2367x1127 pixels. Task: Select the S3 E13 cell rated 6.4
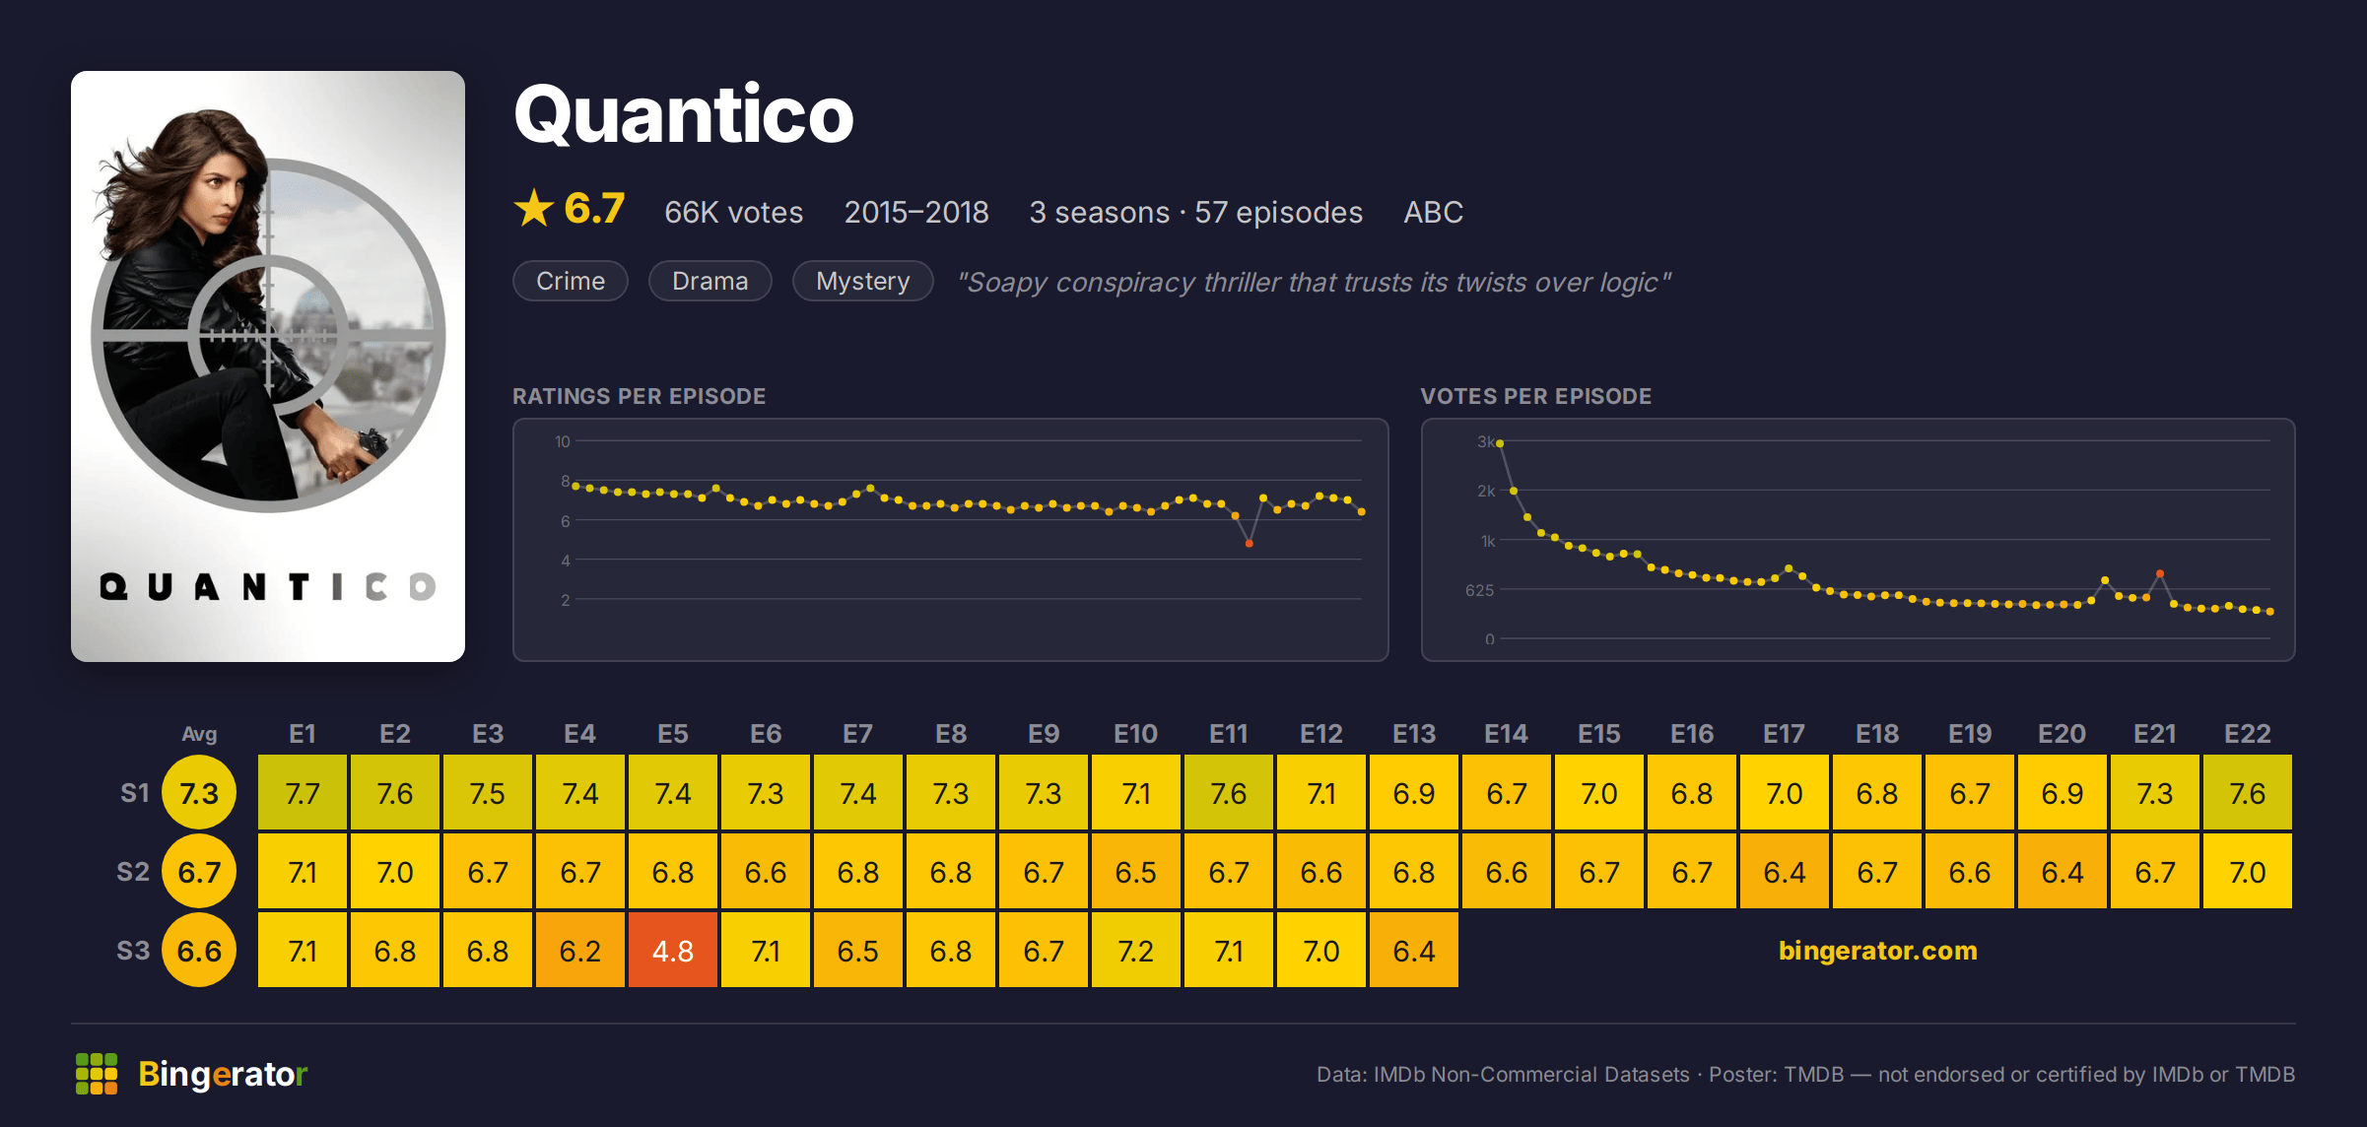point(1414,951)
